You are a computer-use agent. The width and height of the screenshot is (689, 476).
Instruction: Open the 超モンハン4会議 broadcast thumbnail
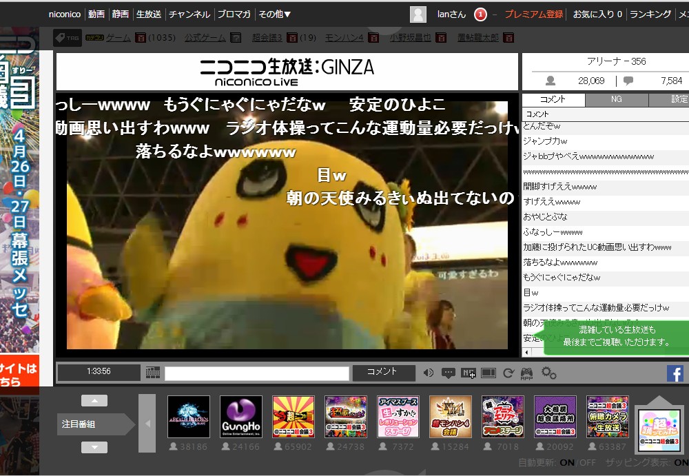coord(451,417)
